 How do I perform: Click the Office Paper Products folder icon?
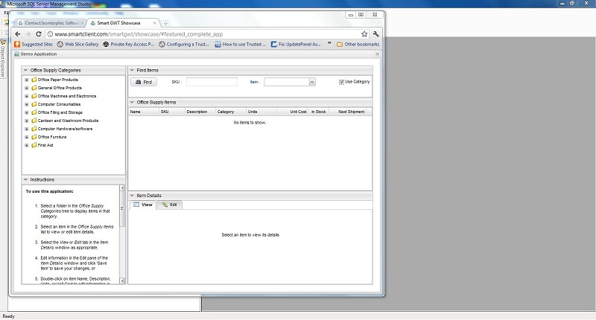[34, 80]
